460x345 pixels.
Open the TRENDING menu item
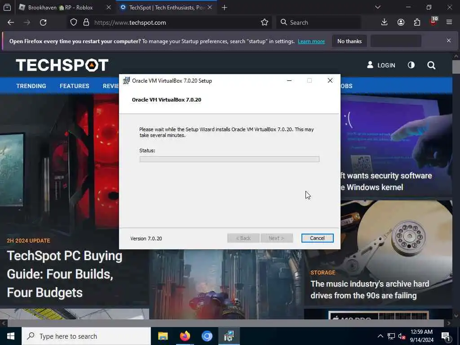coord(31,86)
